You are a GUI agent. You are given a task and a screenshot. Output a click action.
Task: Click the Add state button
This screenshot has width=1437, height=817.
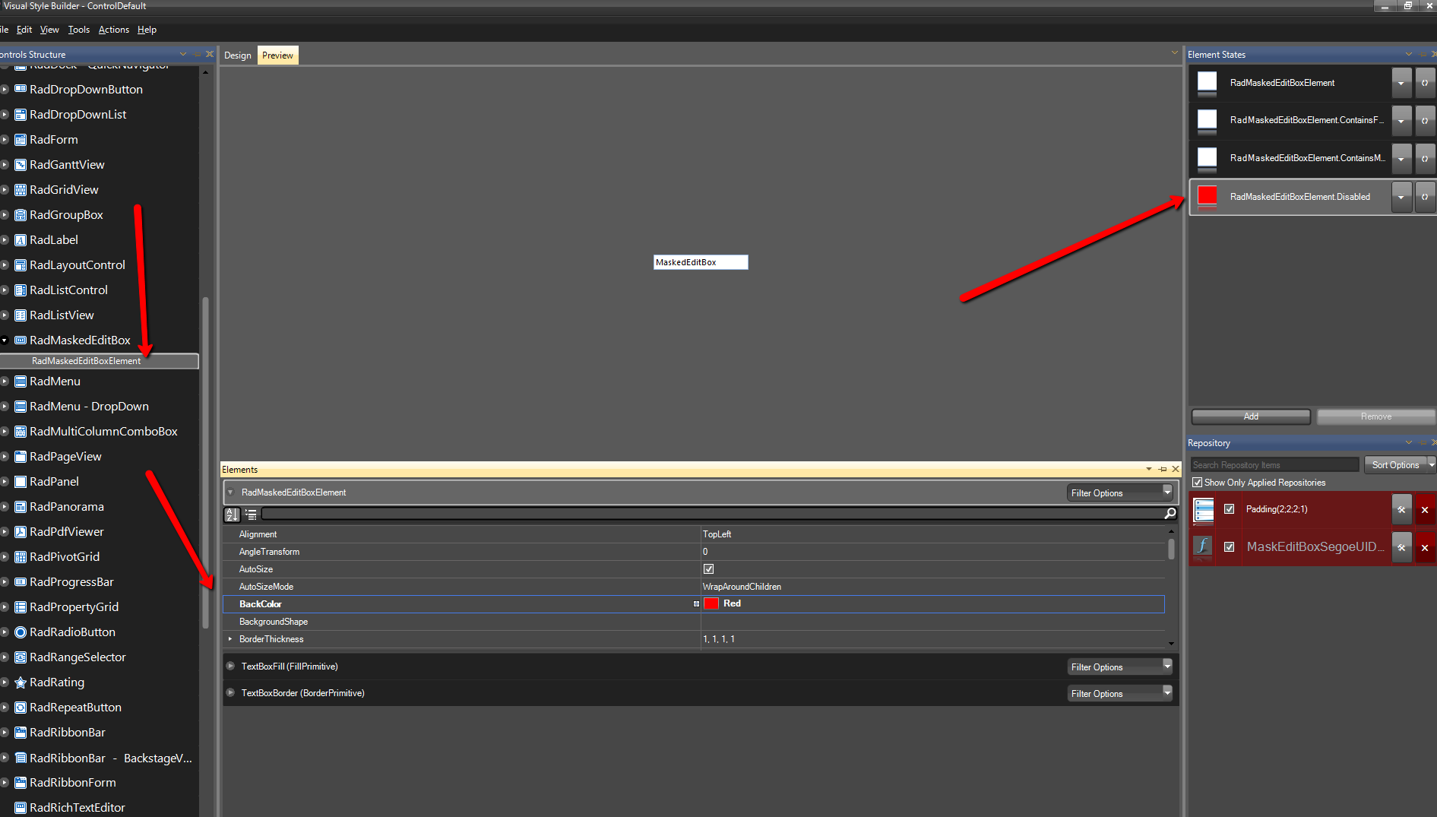(1251, 416)
